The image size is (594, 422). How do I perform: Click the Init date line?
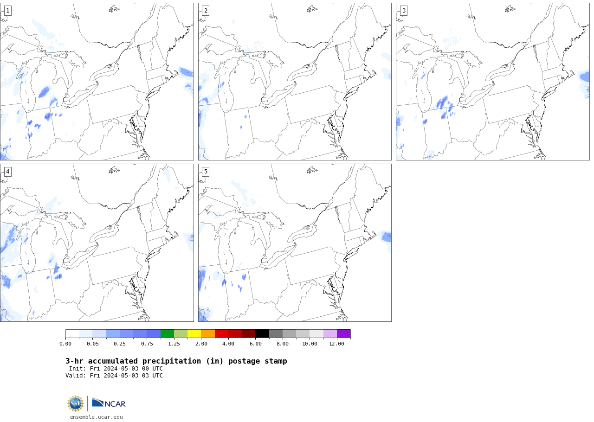(x=116, y=369)
